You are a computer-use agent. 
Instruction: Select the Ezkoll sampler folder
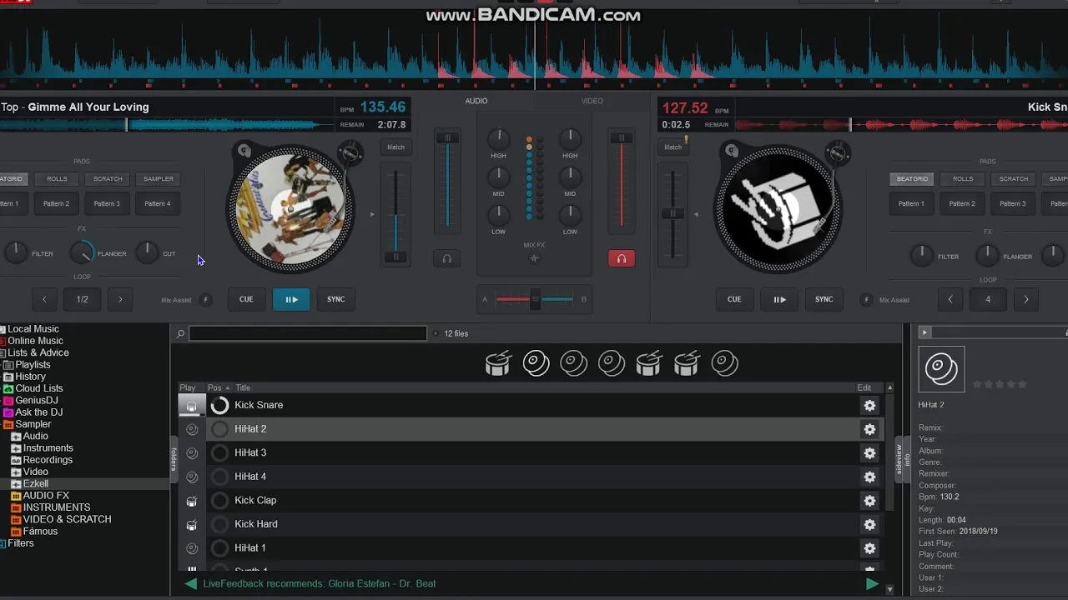click(x=36, y=483)
